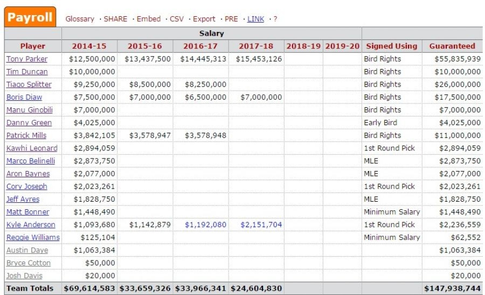Choose the PRE format option
Viewport: 485px width, 295px height.
(231, 19)
